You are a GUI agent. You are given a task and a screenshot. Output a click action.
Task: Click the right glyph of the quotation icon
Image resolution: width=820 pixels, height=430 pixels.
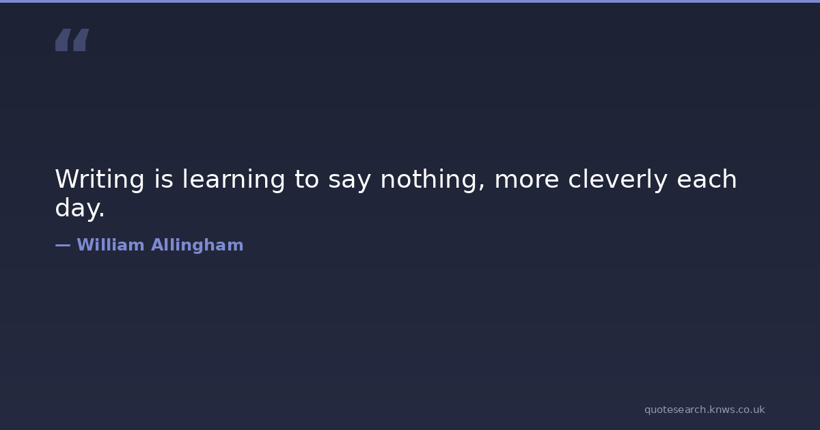click(81, 40)
